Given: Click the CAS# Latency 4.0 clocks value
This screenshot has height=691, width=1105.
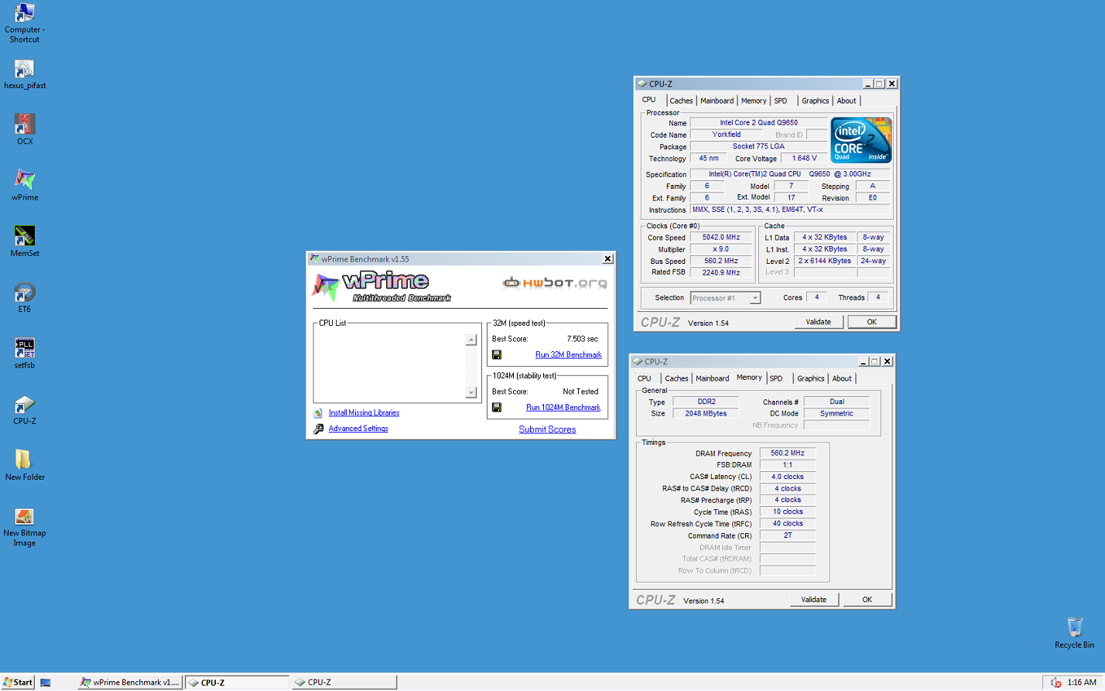Looking at the screenshot, I should [787, 477].
